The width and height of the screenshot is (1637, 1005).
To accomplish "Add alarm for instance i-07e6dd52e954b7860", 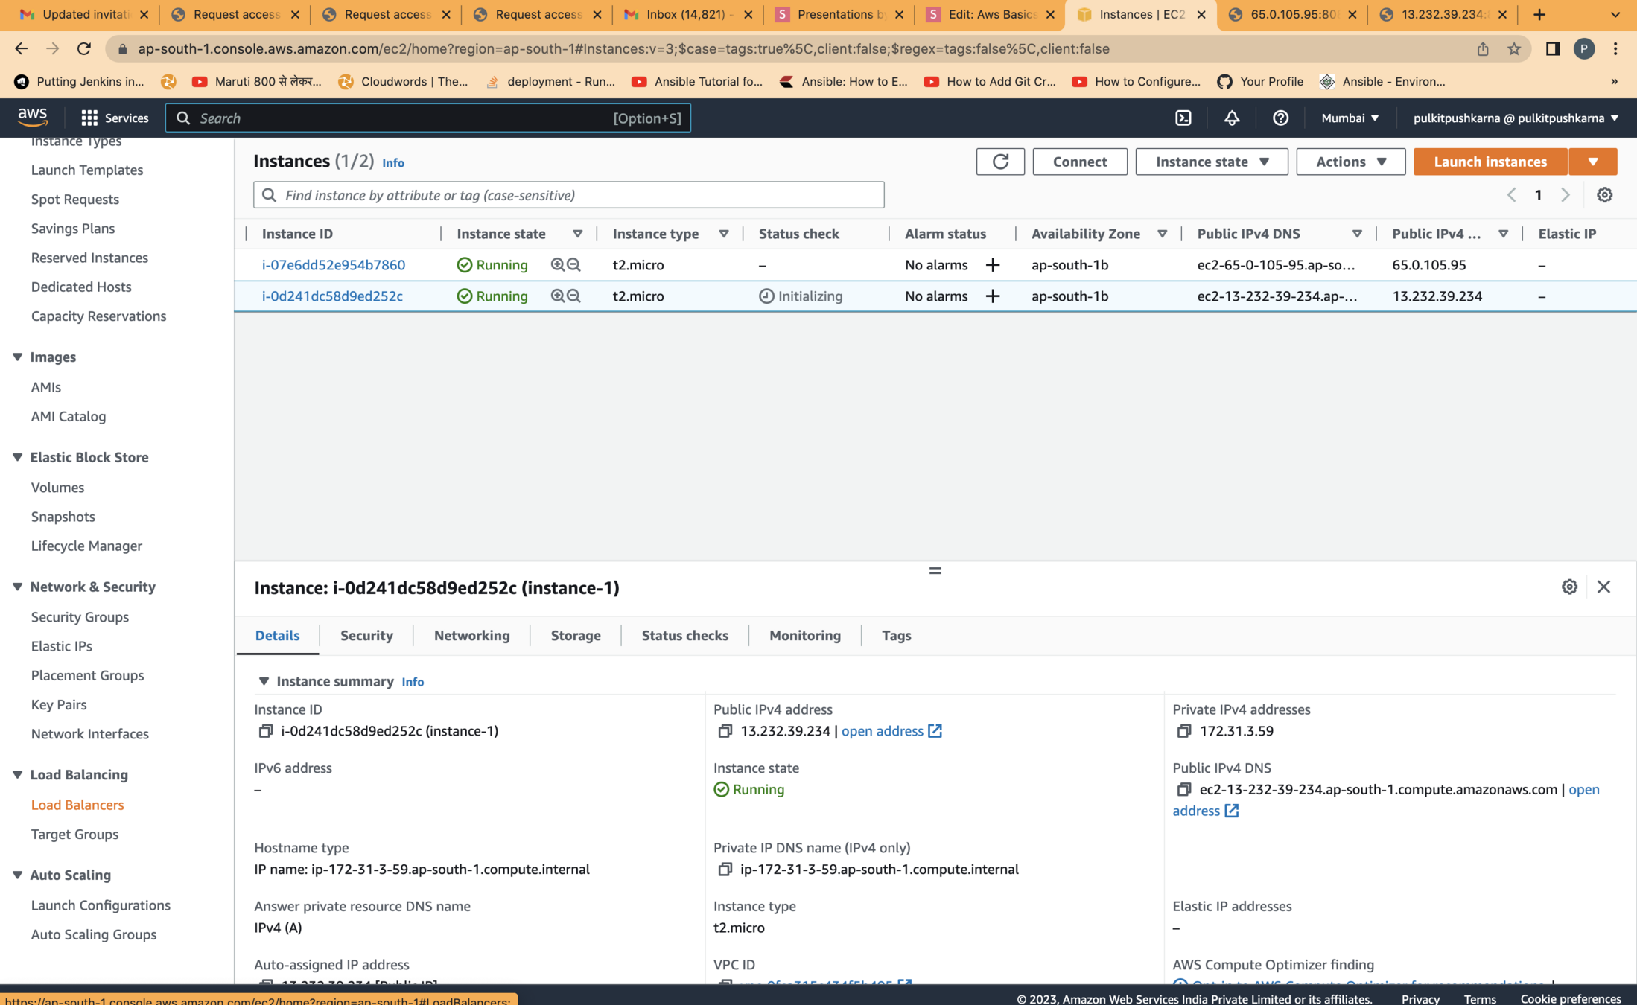I will coord(992,265).
